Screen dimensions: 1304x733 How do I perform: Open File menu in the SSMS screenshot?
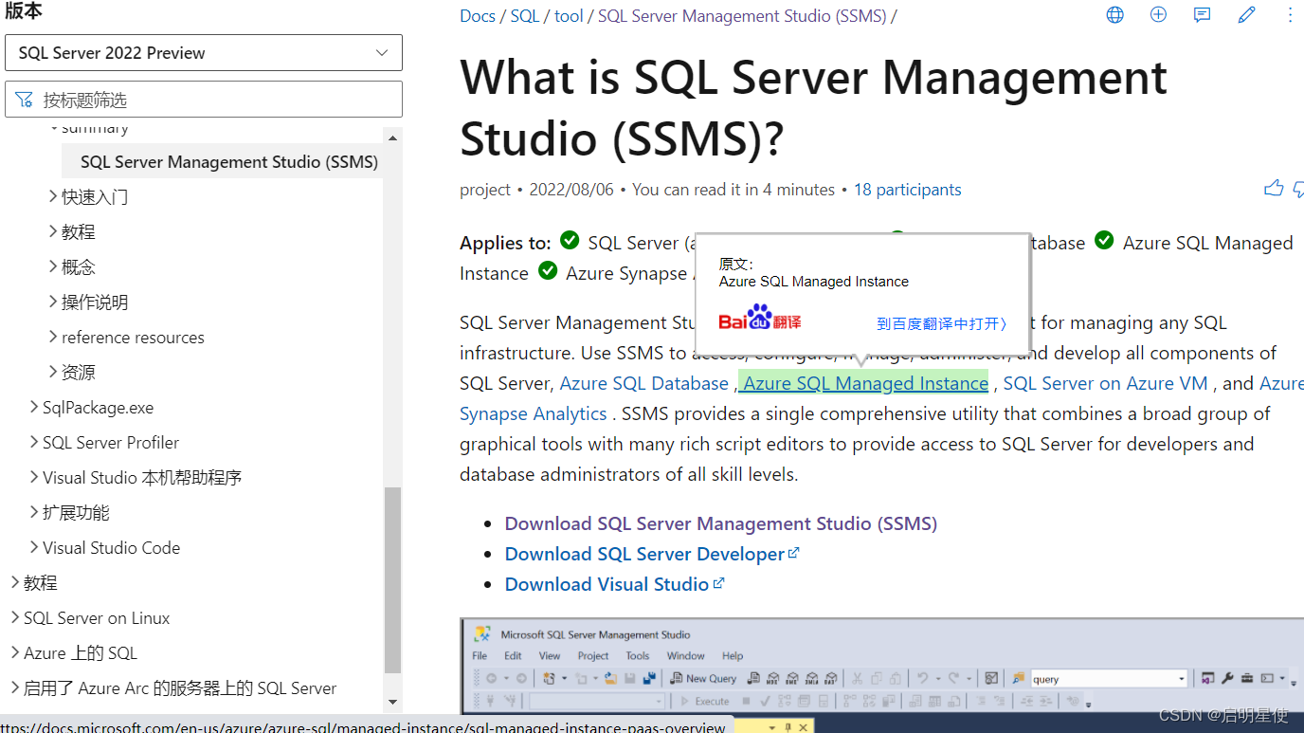[x=480, y=656]
